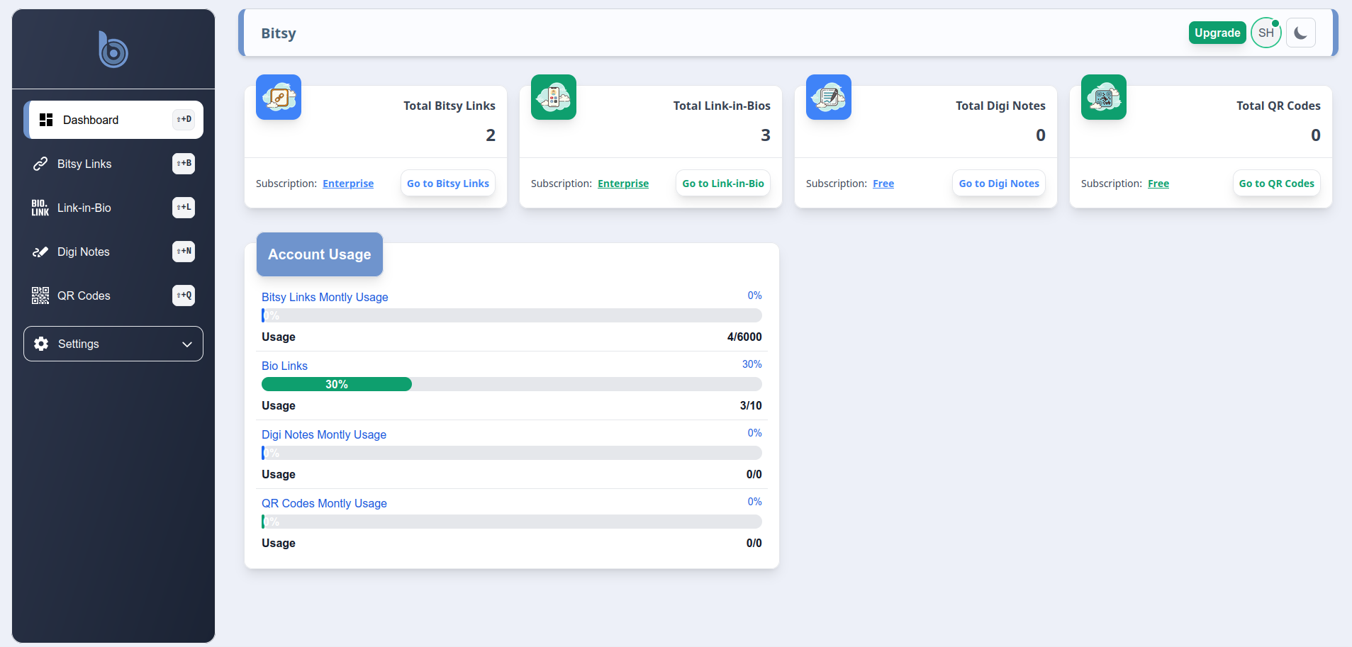Click the Account Usage header label

(320, 254)
